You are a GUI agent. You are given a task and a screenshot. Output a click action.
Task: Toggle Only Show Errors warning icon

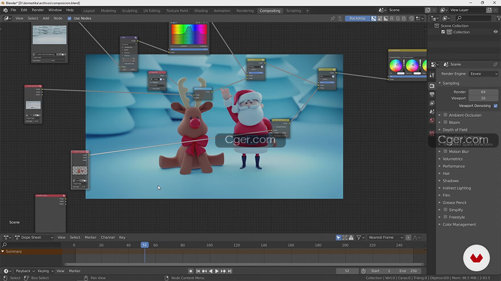tap(351, 237)
